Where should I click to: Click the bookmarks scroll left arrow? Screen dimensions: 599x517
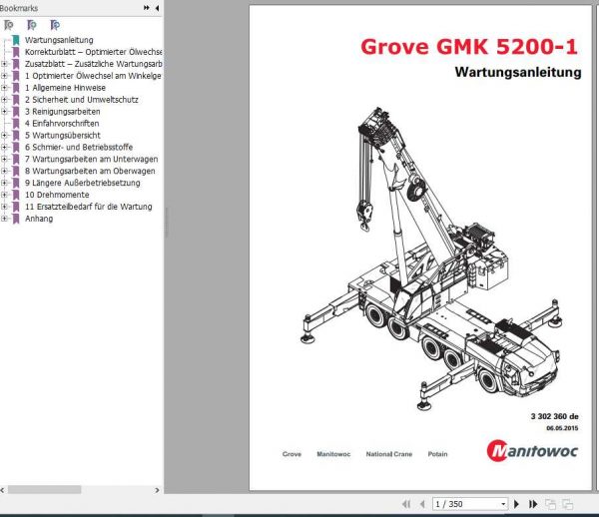(3, 490)
